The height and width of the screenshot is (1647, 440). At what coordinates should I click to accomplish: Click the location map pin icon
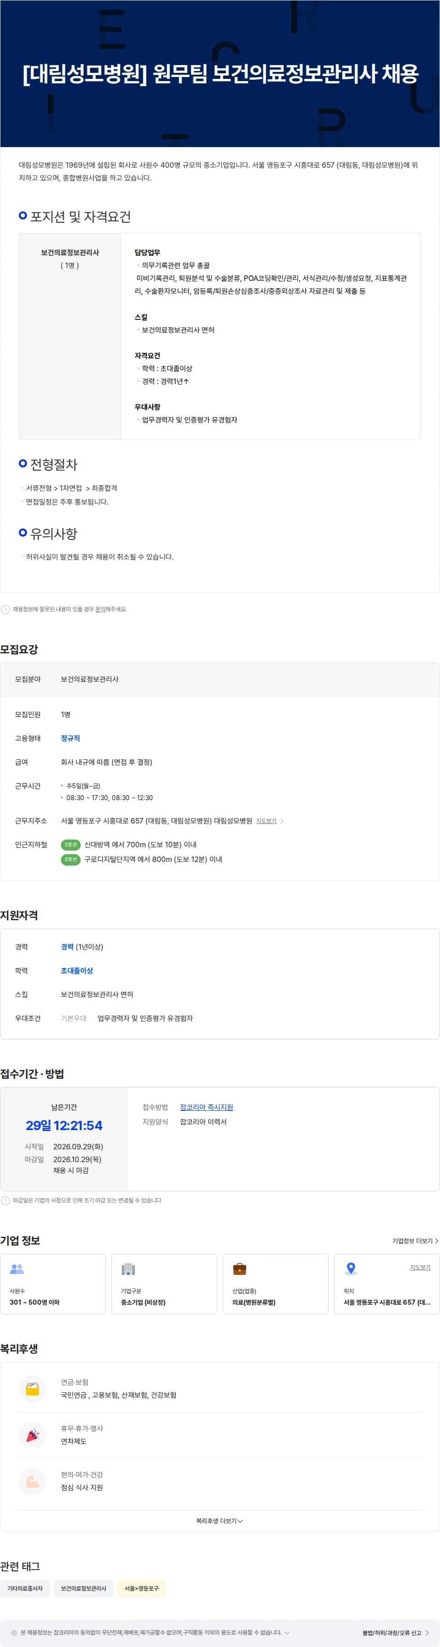pos(351,1268)
